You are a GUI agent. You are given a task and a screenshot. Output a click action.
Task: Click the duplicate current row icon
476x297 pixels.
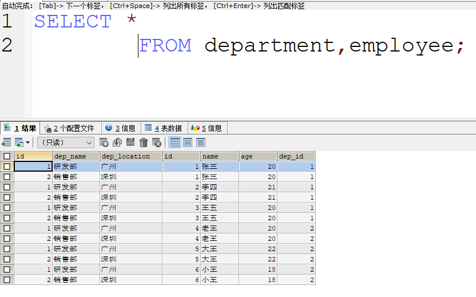pos(117,142)
